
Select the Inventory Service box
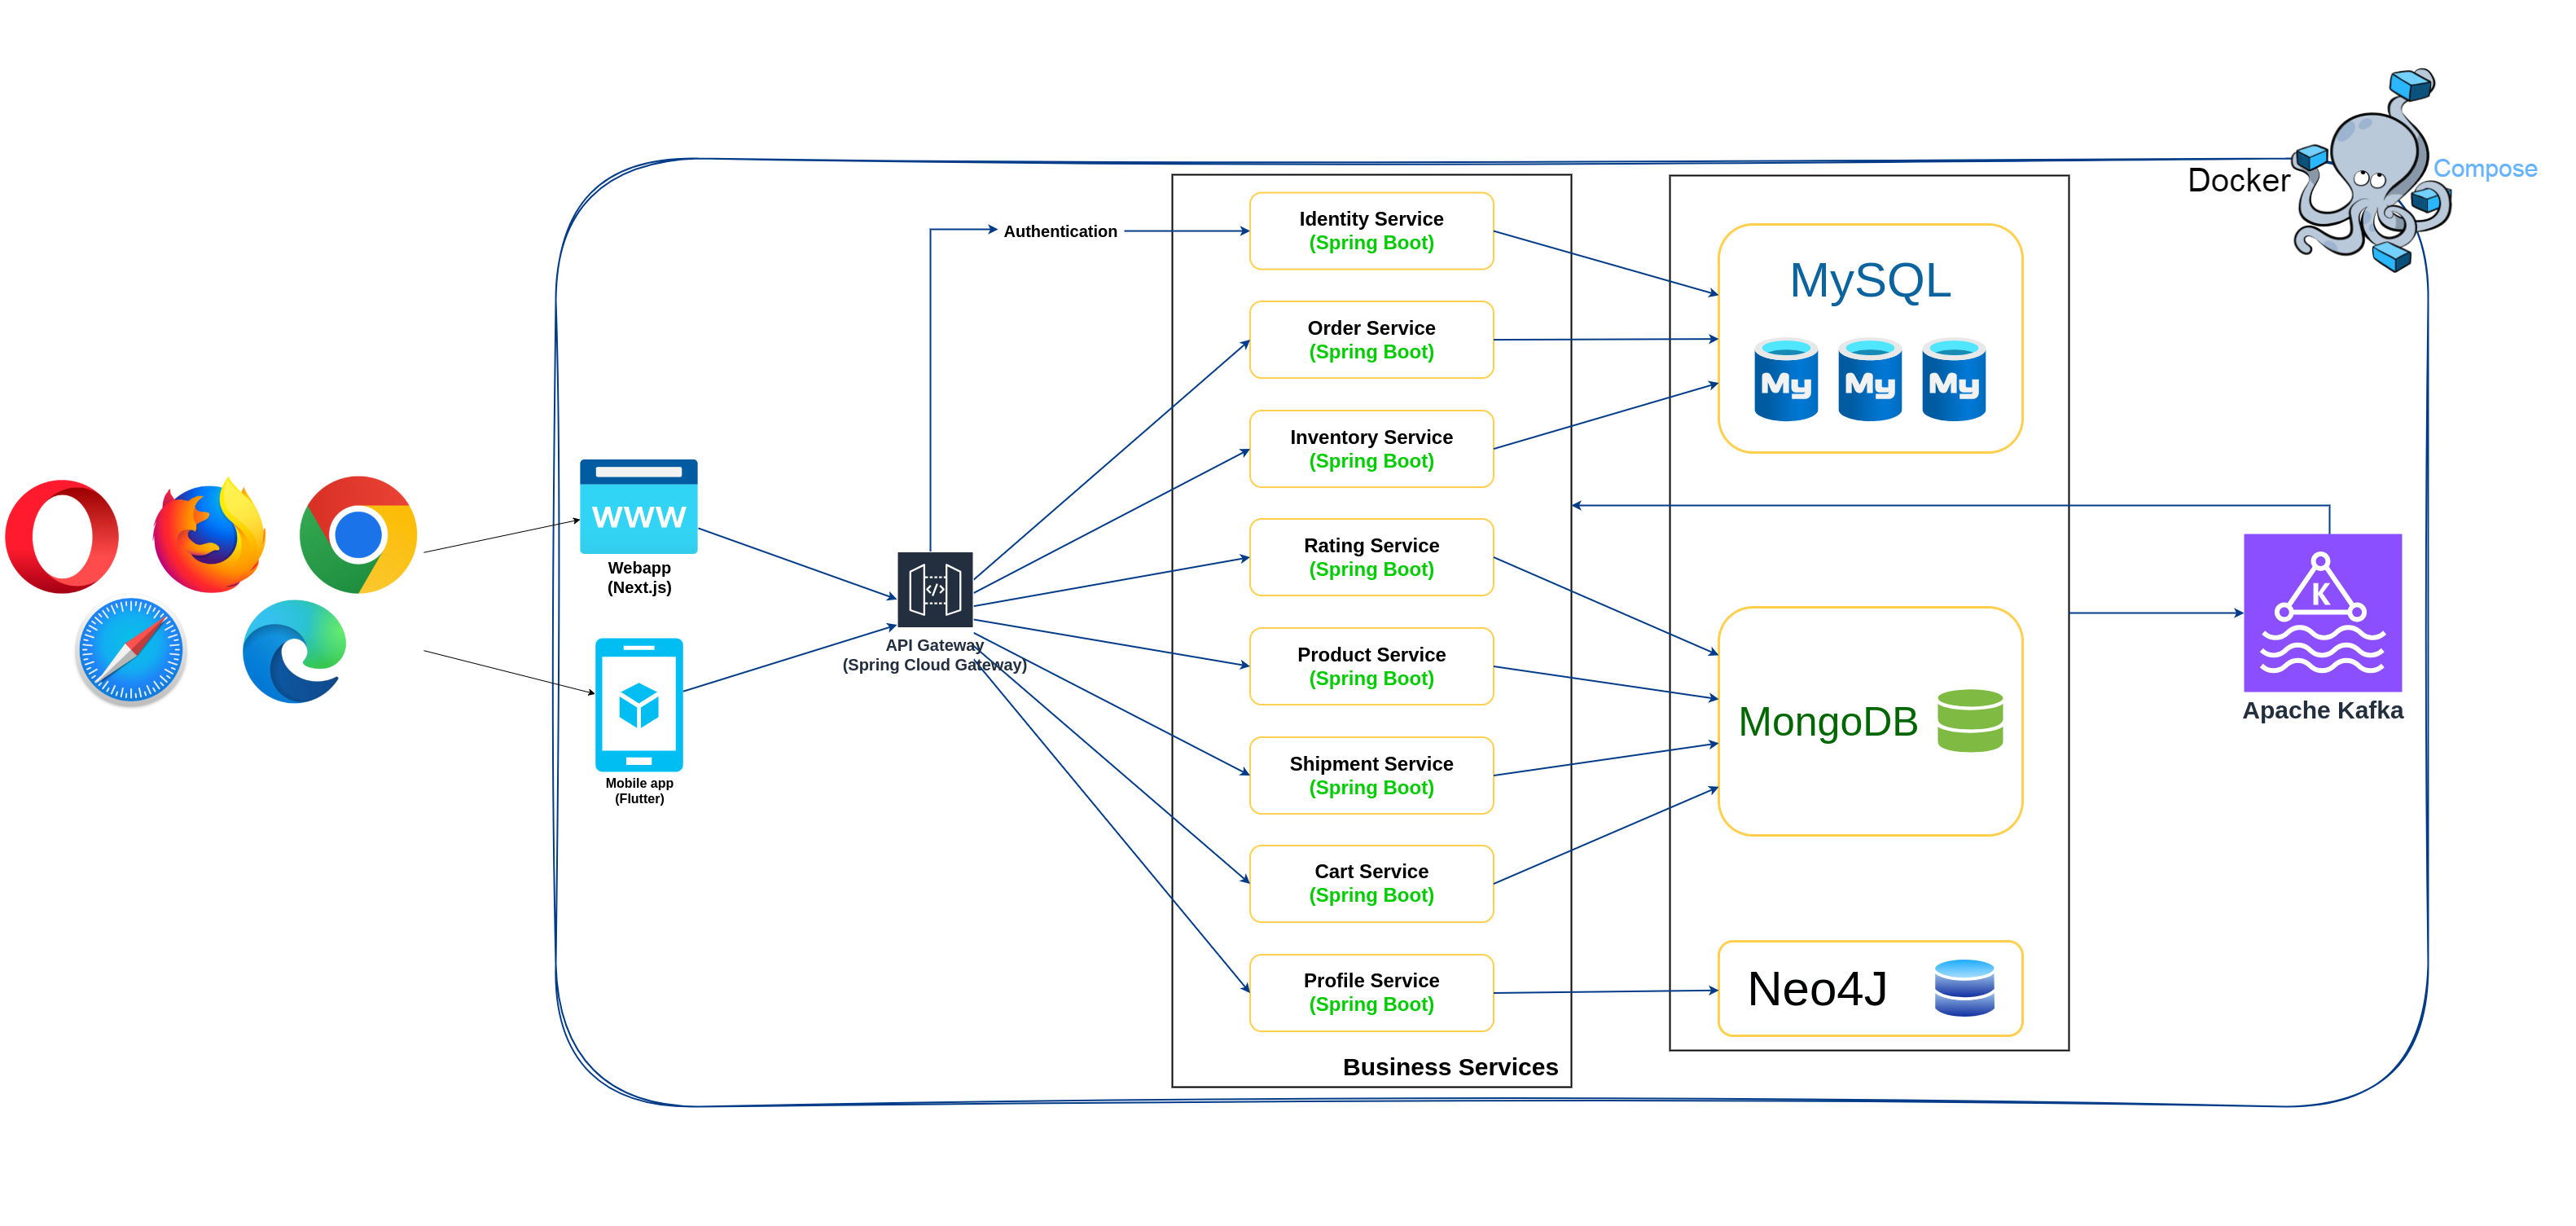1370,449
